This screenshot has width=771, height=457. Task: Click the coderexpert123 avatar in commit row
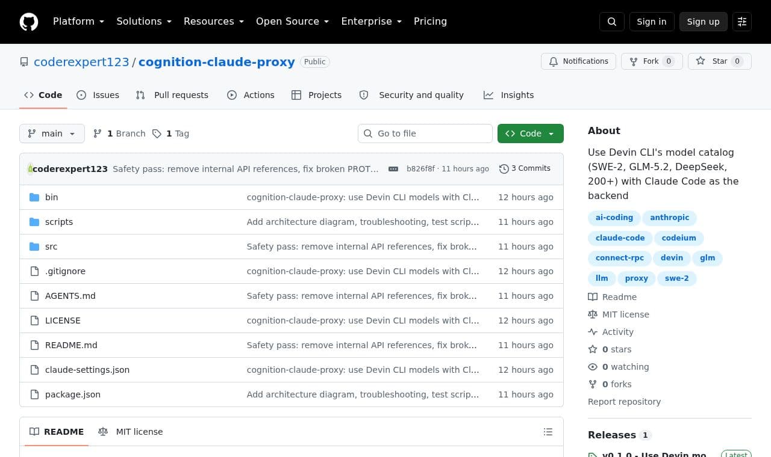pyautogui.click(x=30, y=169)
